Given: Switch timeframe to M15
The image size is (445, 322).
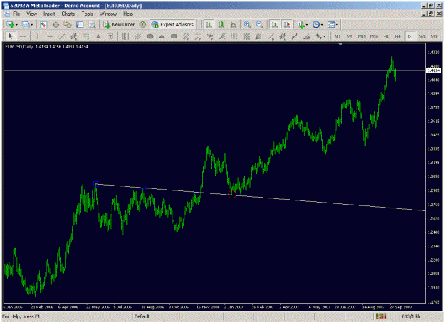Looking at the screenshot, I should coord(362,36).
